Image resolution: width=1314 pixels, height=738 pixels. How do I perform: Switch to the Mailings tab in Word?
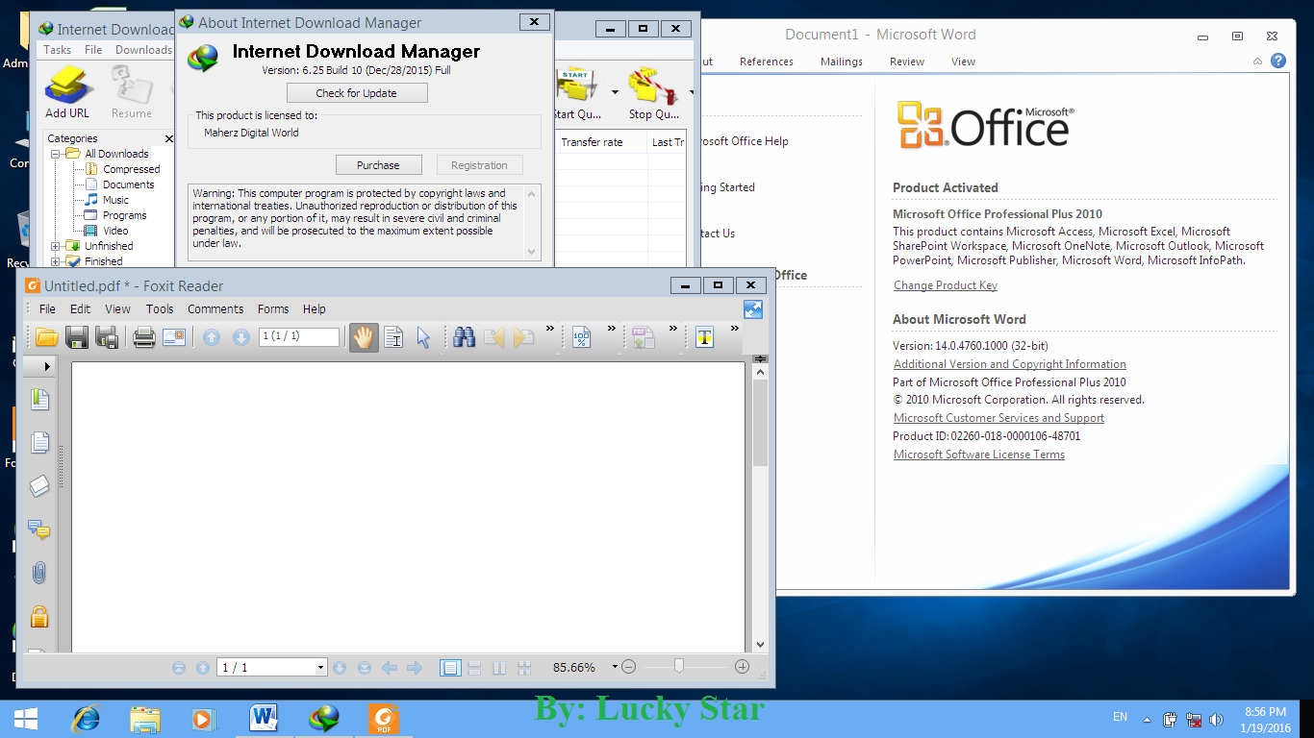842,61
